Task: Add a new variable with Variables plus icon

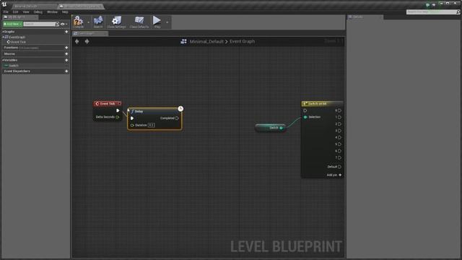Action: click(x=66, y=60)
